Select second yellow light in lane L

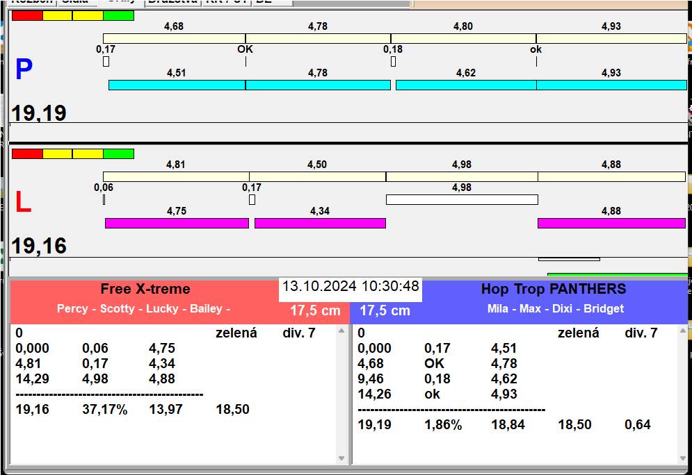pyautogui.click(x=88, y=153)
